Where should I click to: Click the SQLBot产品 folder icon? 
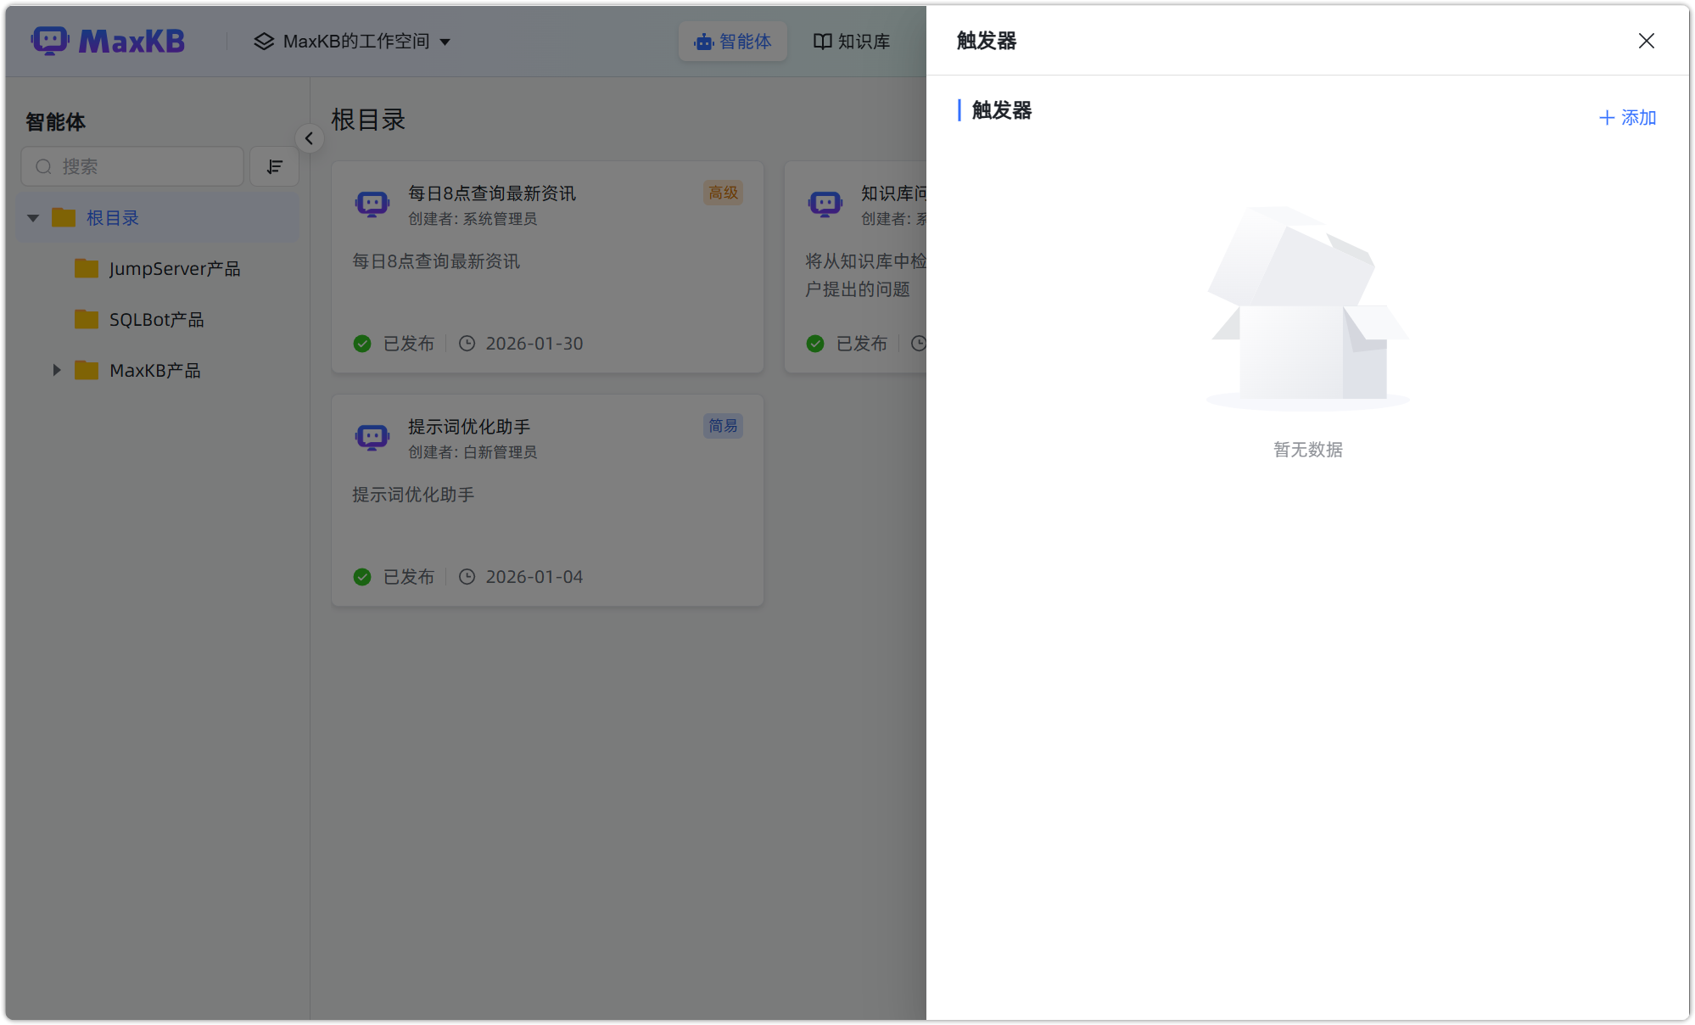click(87, 319)
